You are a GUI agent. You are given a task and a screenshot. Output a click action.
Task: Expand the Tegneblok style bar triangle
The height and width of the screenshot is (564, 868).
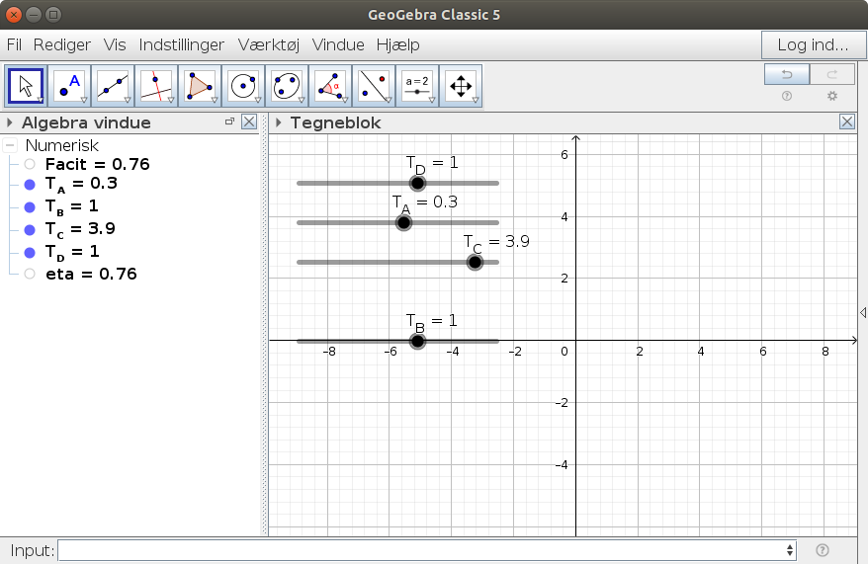[279, 122]
